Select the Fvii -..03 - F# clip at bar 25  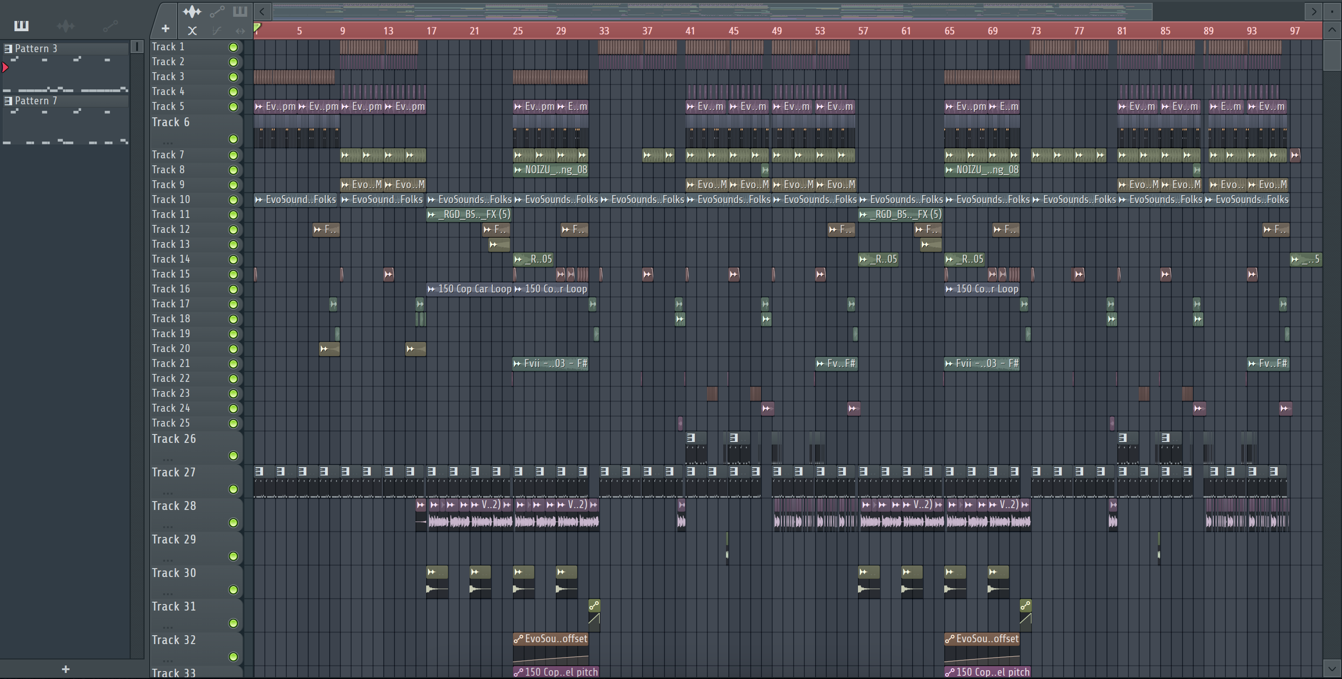[x=551, y=363]
